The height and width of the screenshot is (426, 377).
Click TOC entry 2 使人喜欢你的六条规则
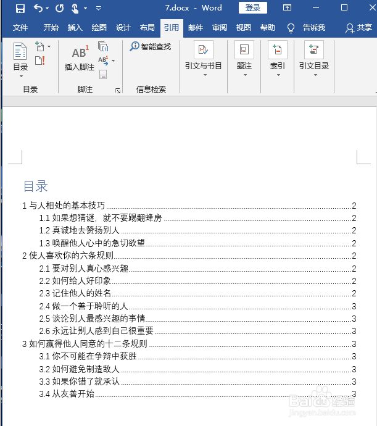(189, 256)
